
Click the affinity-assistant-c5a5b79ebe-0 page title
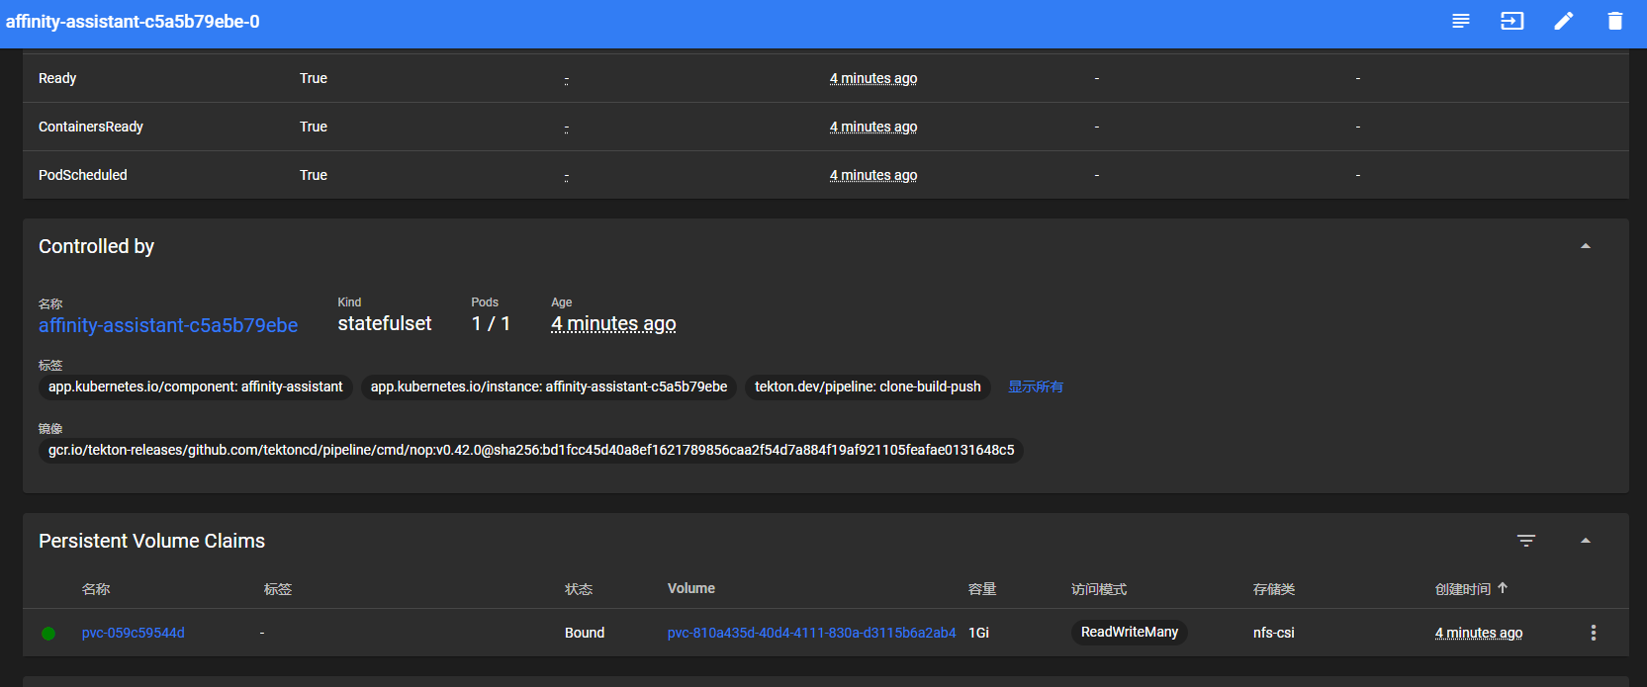[x=133, y=22]
